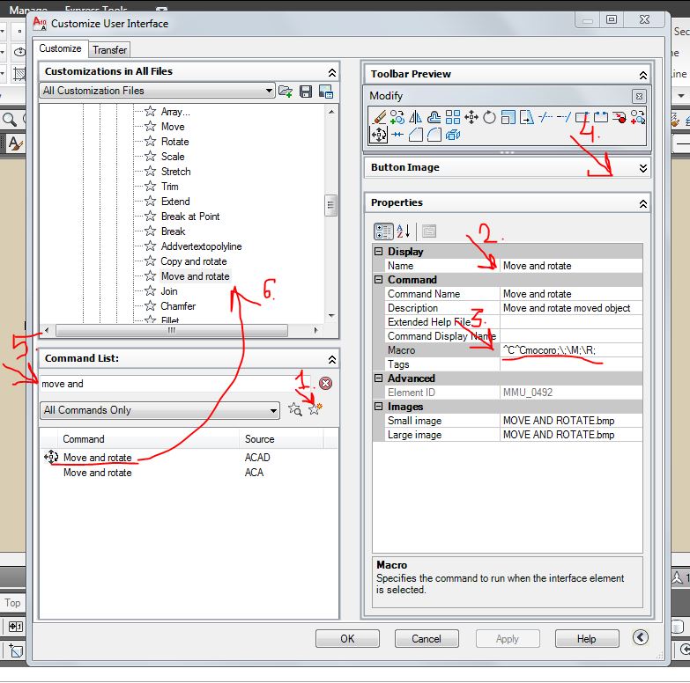The height and width of the screenshot is (683, 690).
Task: Click the Extend icon in toolbar preview
Action: click(564, 117)
